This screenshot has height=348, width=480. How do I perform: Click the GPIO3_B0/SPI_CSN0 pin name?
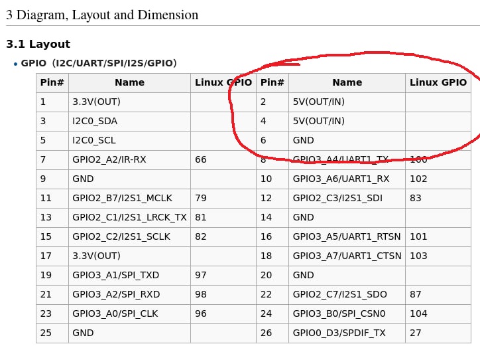click(x=339, y=313)
